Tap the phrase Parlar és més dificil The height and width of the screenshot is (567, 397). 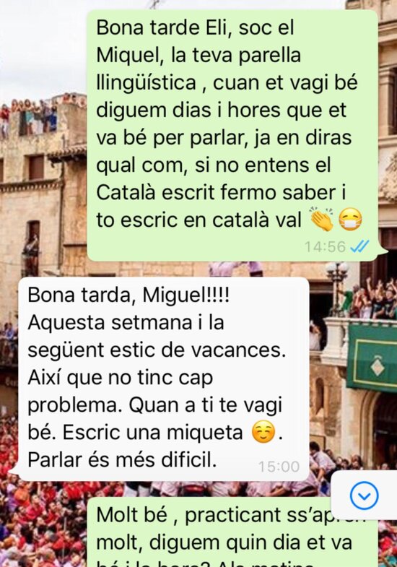pyautogui.click(x=122, y=459)
